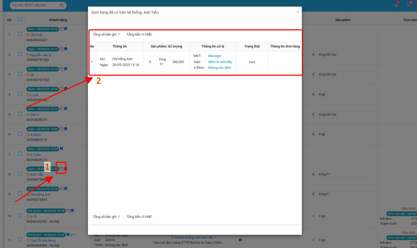This screenshot has height=248, width=417.
Task: Open Manager link in MKT field
Action: tap(215, 56)
